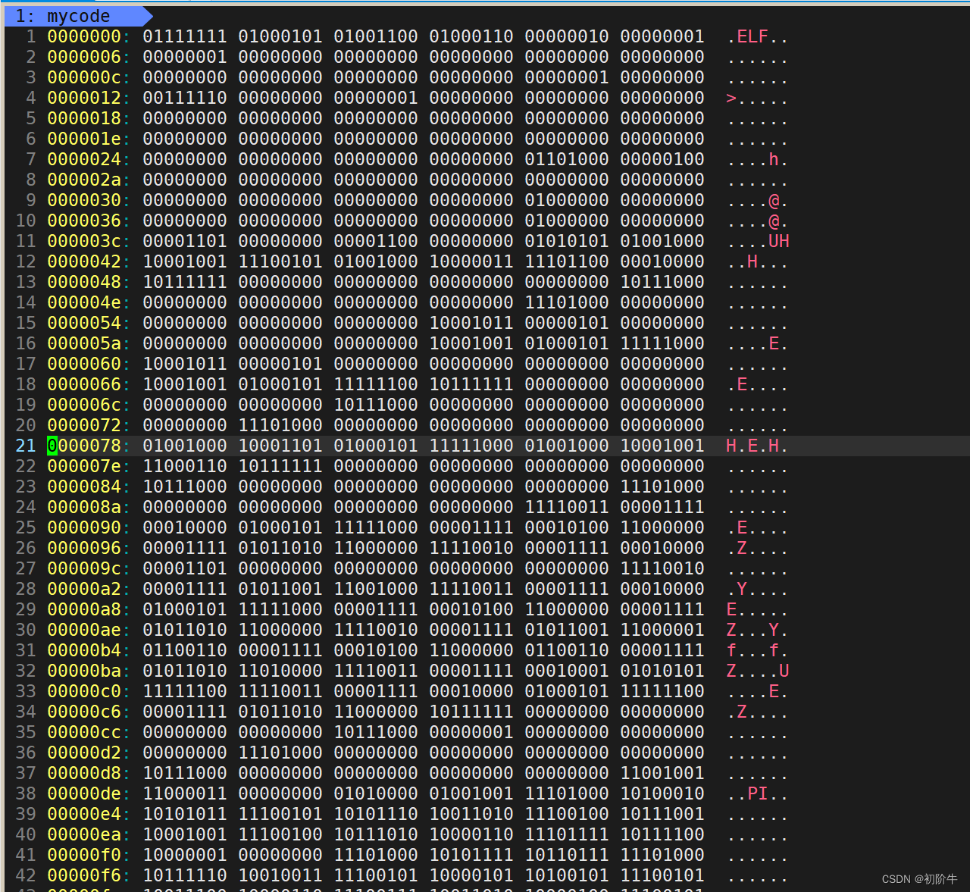Viewport: 970px width, 892px height.
Task: Click byte 10001101 in row 0000078
Action: (x=280, y=446)
